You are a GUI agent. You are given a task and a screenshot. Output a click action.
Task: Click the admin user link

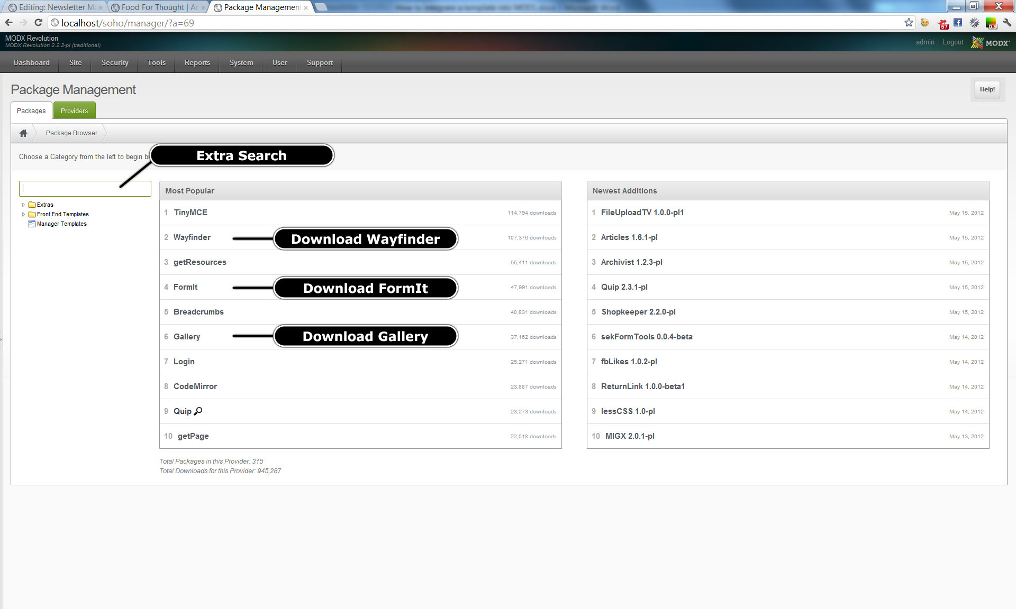(x=925, y=42)
